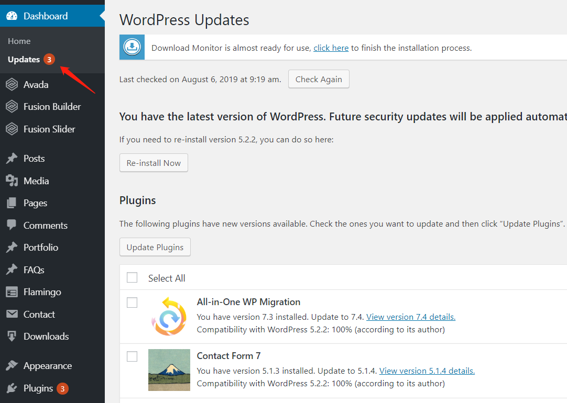Click the Download Monitor notice icon
Screen dimensions: 567x403
coord(133,48)
